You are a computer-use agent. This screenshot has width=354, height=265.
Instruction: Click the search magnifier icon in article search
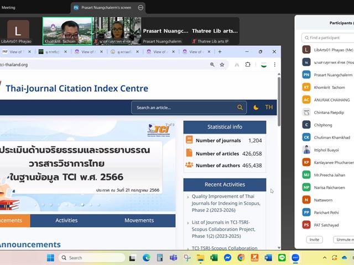(240, 108)
